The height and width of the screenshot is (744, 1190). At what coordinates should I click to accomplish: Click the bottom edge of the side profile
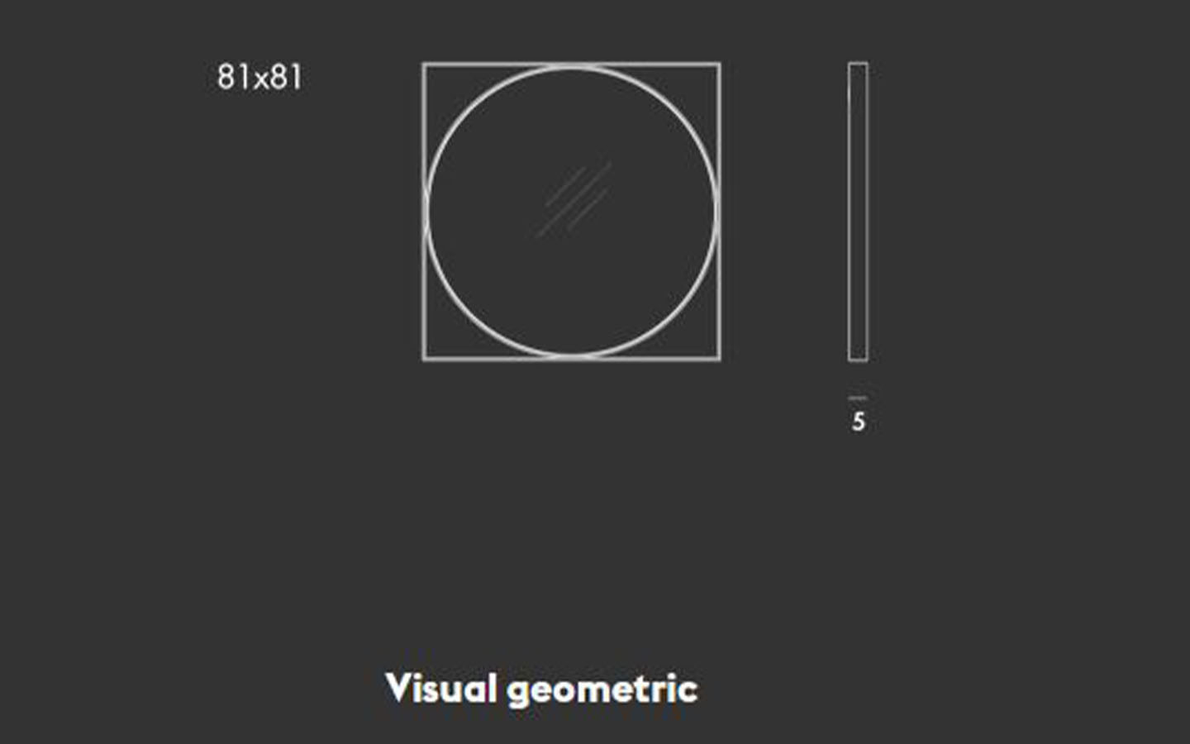pos(858,360)
